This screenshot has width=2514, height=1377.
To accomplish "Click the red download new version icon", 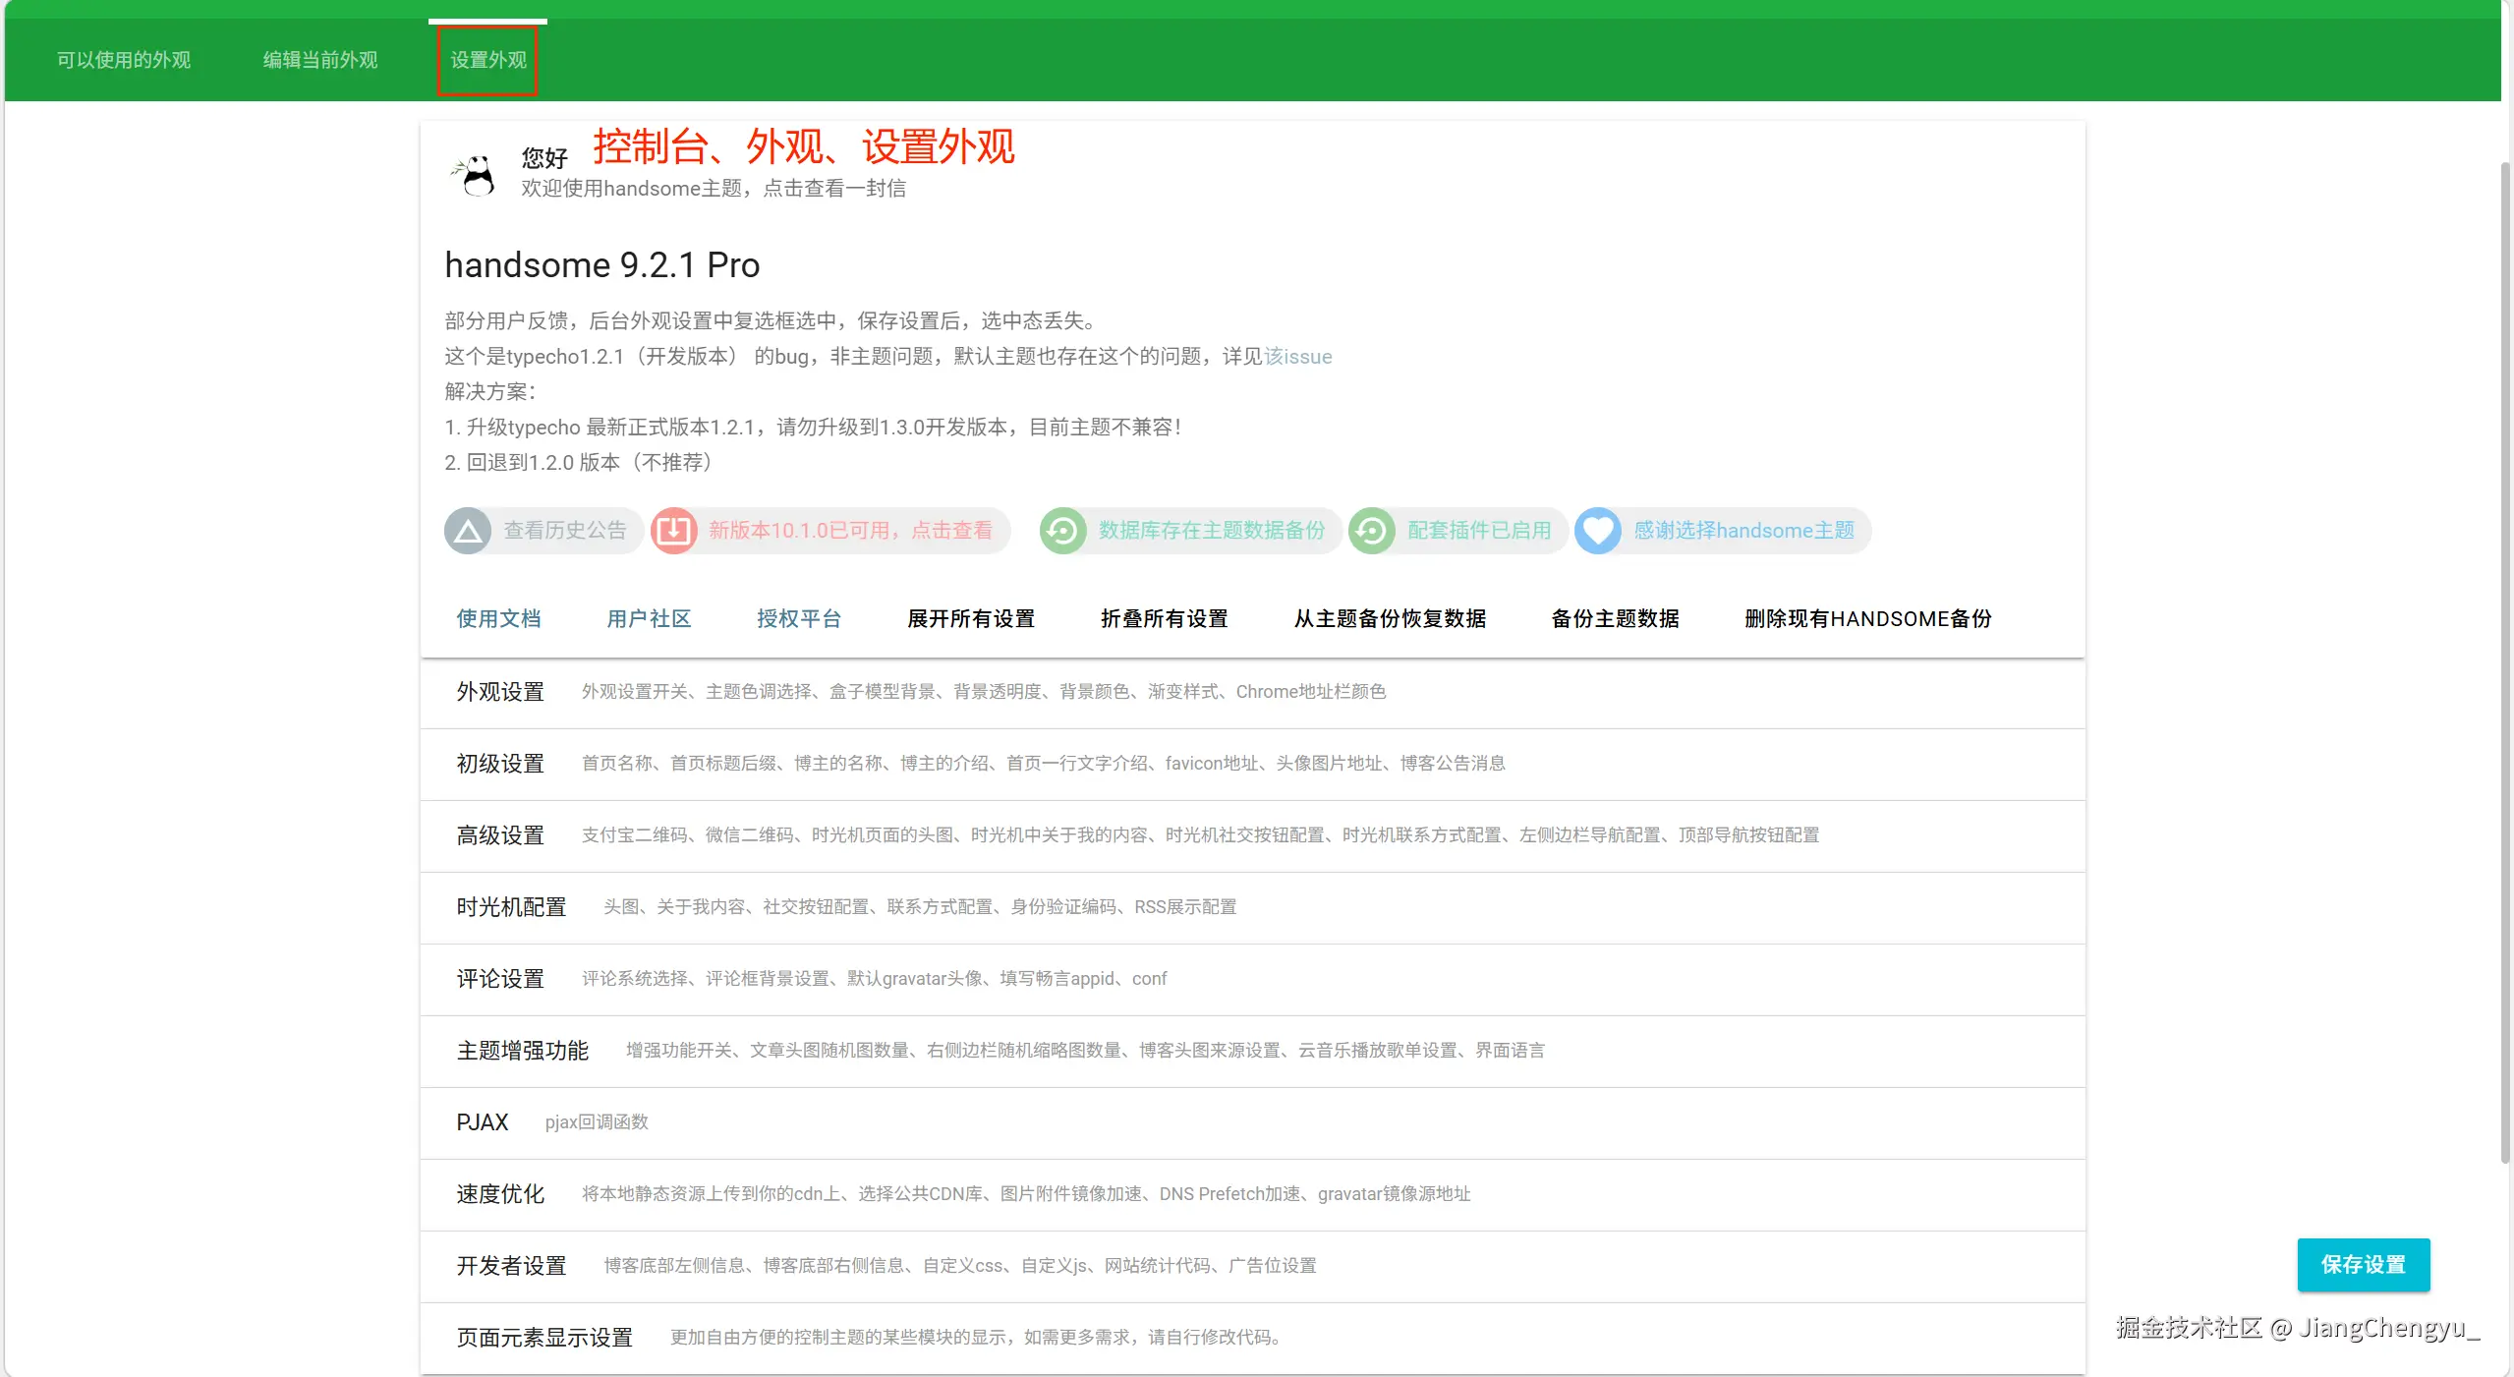I will tap(674, 532).
